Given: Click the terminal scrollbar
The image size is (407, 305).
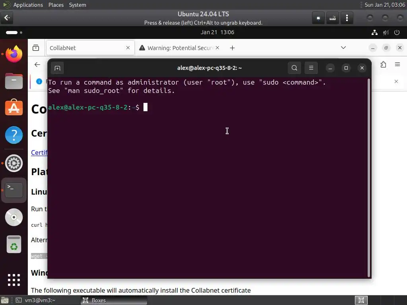Looking at the screenshot, I should pyautogui.click(x=369, y=178).
